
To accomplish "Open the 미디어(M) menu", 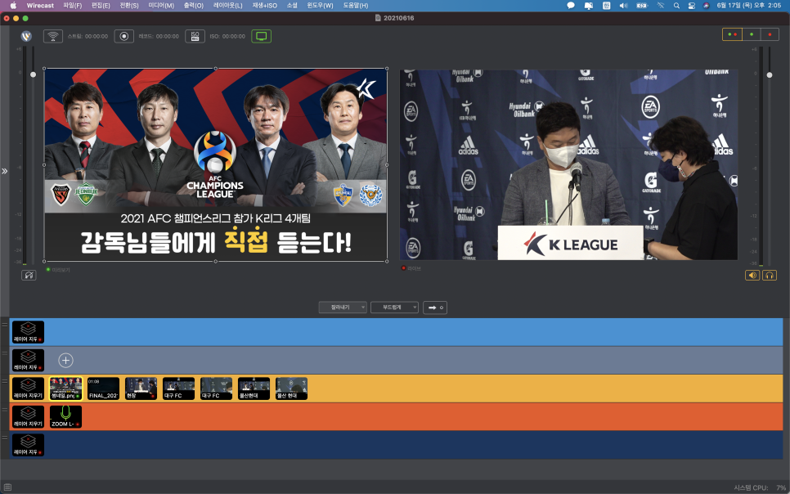I will [x=161, y=6].
